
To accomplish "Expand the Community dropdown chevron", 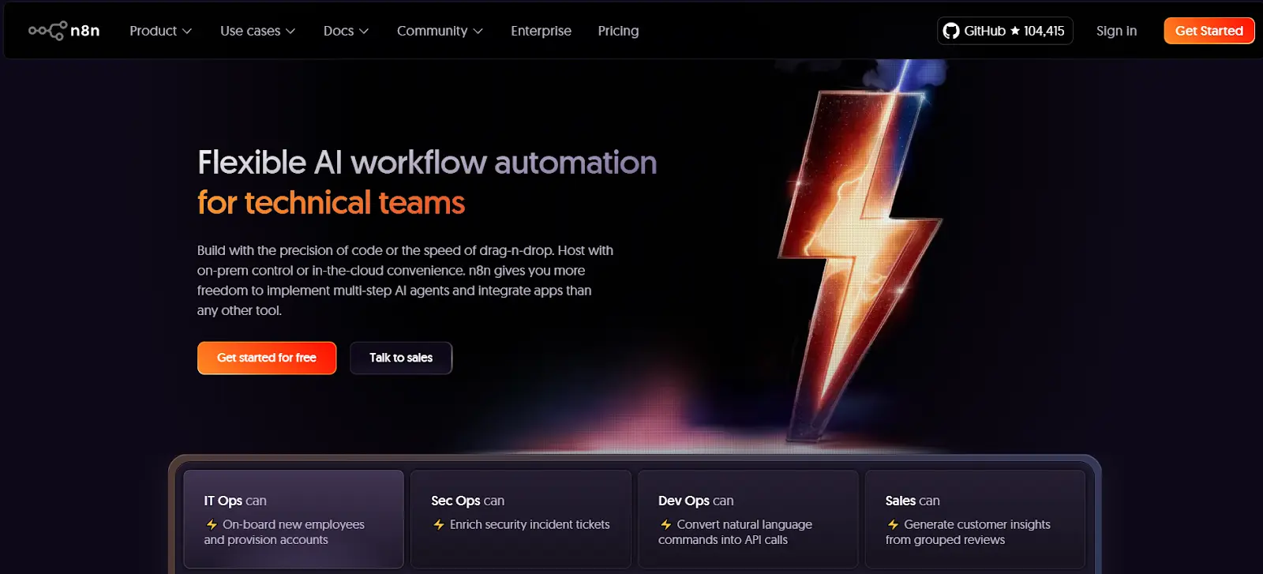I will [478, 32].
